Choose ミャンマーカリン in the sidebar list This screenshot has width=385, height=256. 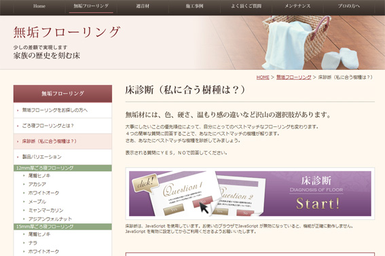point(46,211)
